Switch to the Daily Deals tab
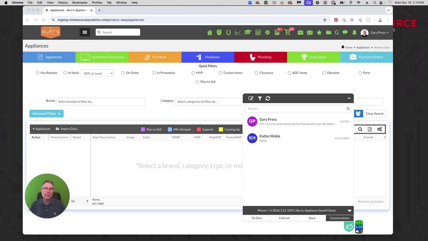The width and height of the screenshot is (428, 241). click(314, 57)
